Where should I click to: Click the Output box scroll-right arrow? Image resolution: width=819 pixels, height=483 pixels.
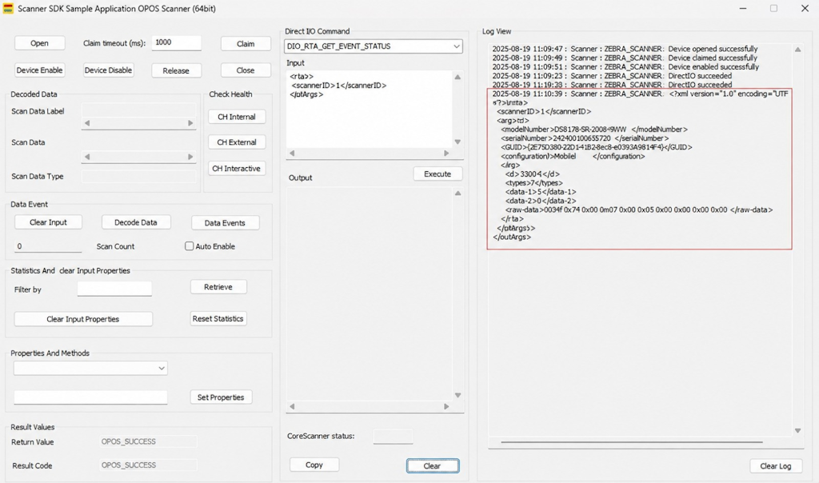[x=446, y=406]
